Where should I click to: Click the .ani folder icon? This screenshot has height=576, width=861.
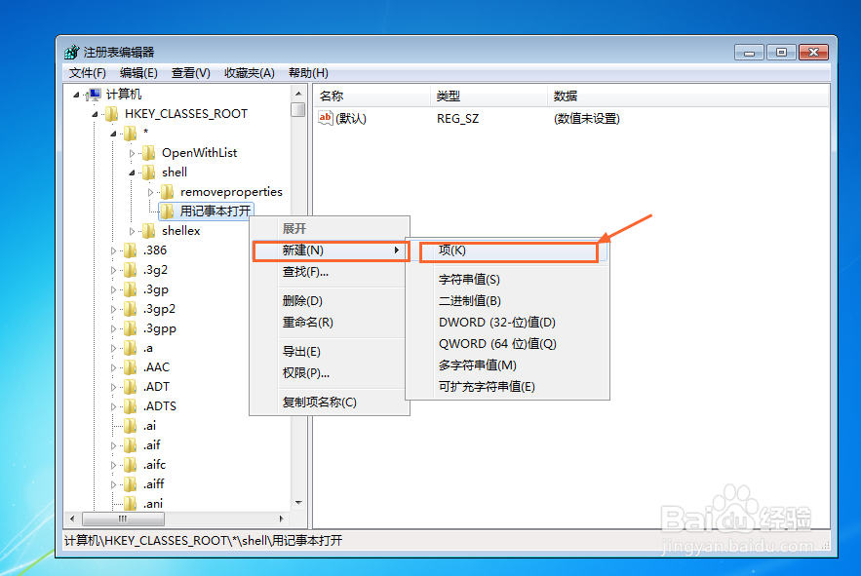[x=130, y=504]
